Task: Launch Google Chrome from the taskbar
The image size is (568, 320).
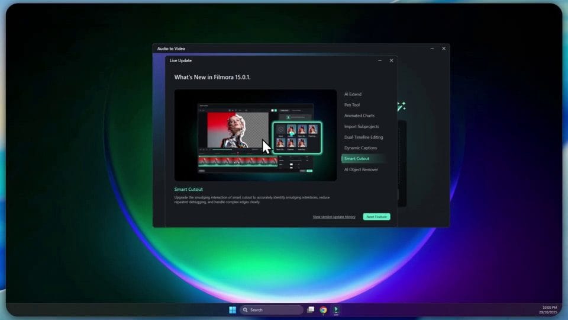Action: coord(323,309)
